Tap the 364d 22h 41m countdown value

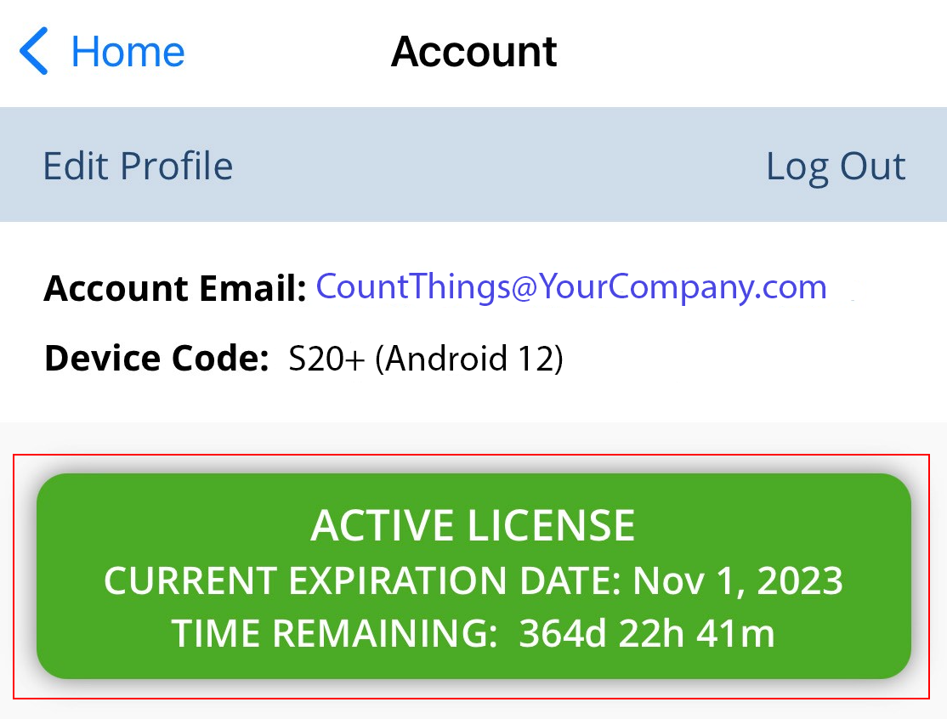pyautogui.click(x=647, y=633)
